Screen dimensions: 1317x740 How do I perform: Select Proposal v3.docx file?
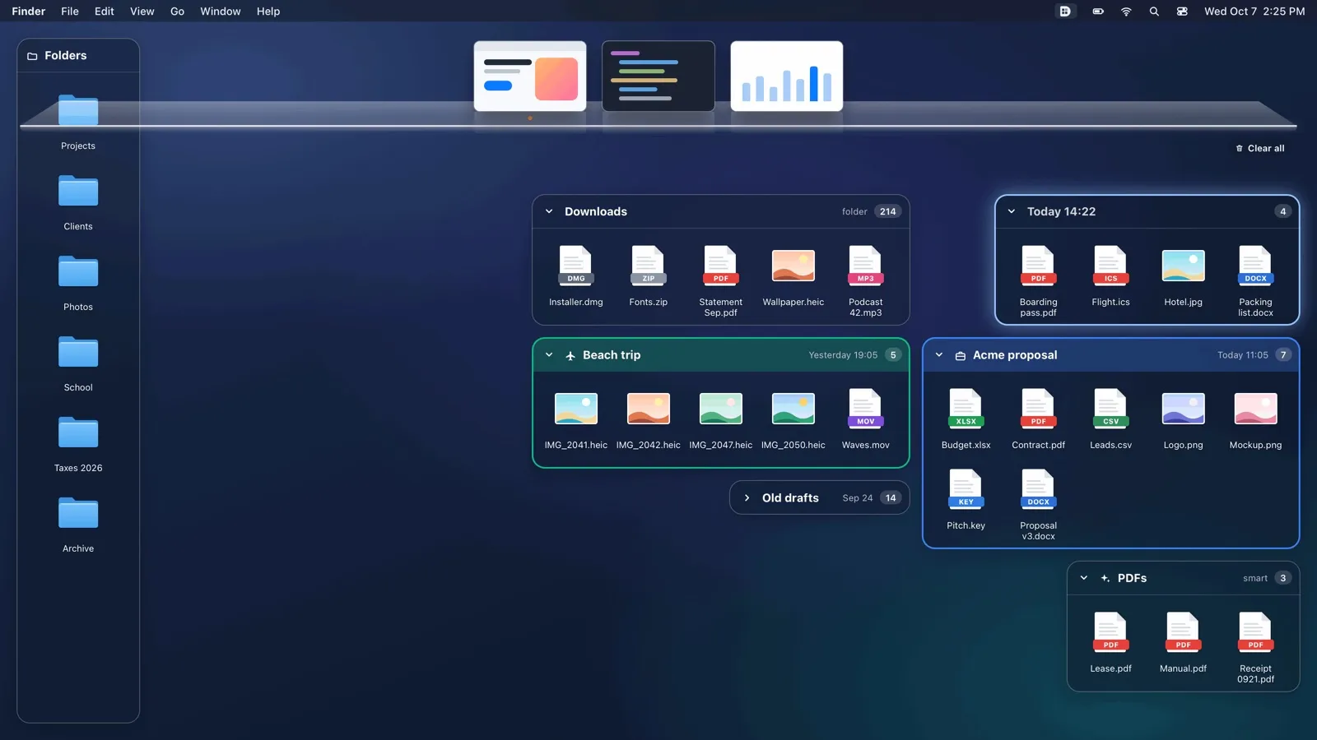click(1038, 489)
